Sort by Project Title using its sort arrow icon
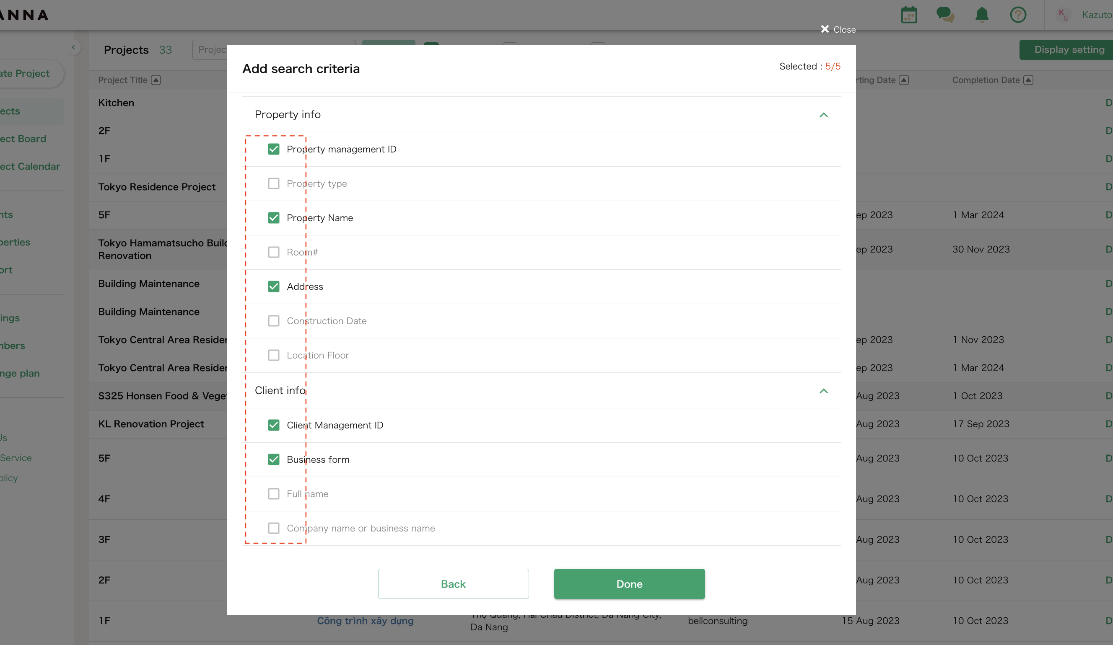The width and height of the screenshot is (1113, 645). (156, 80)
